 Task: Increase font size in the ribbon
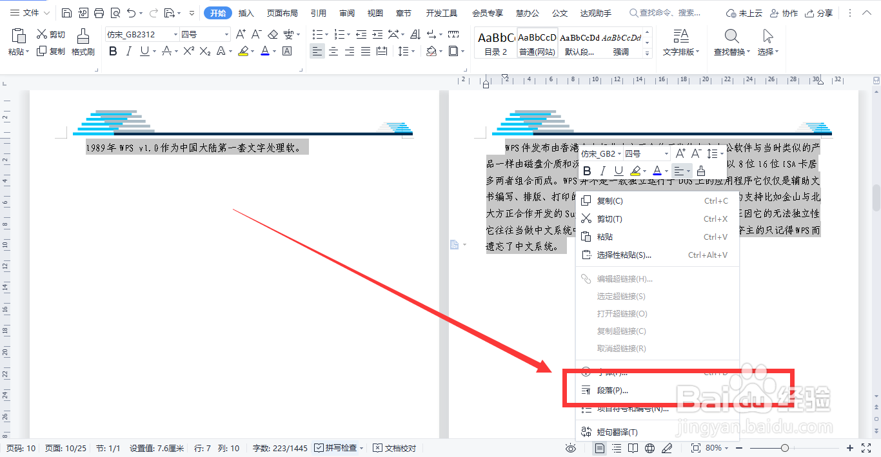(x=241, y=34)
